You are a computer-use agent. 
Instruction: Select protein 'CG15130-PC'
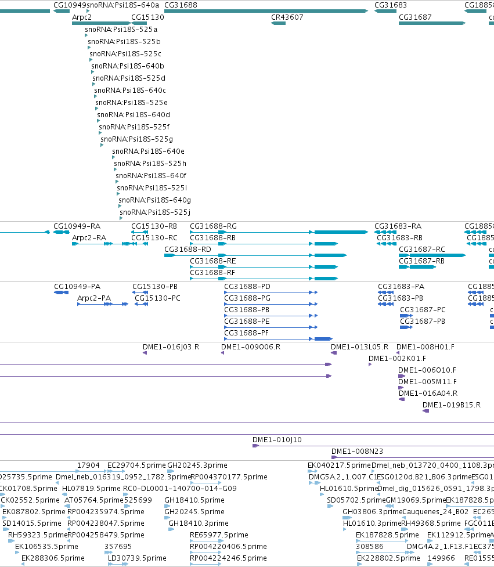158,298
